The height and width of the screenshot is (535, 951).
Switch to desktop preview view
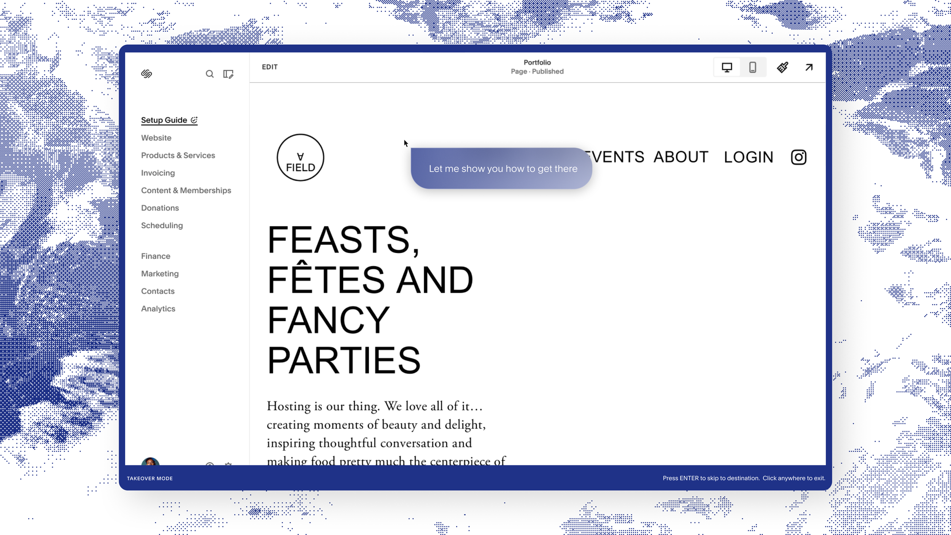[x=727, y=67]
